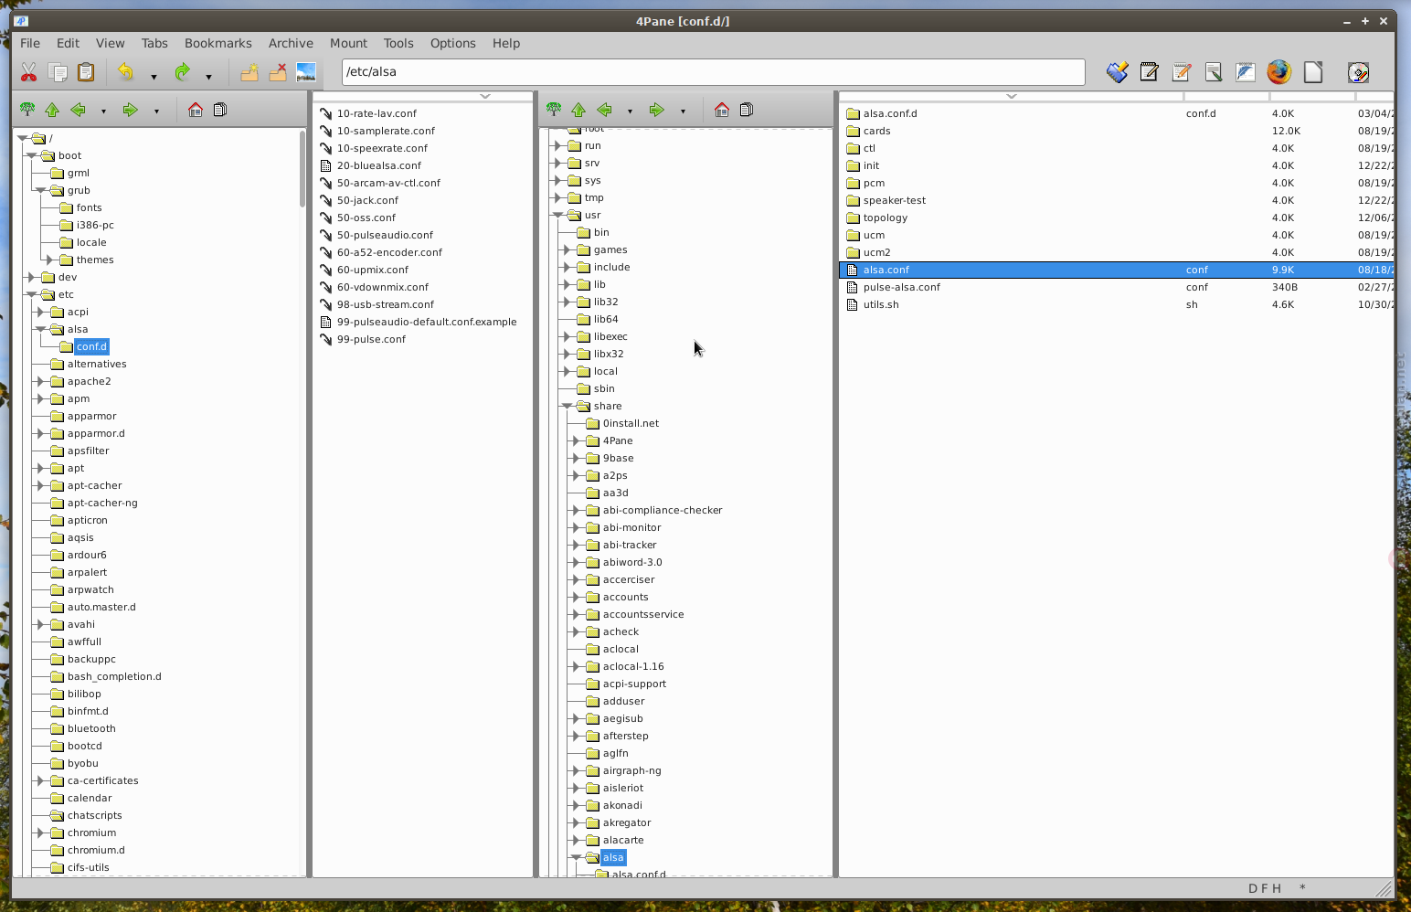Select the topology folder in file list
Screen dimensions: 1411x912
click(885, 217)
